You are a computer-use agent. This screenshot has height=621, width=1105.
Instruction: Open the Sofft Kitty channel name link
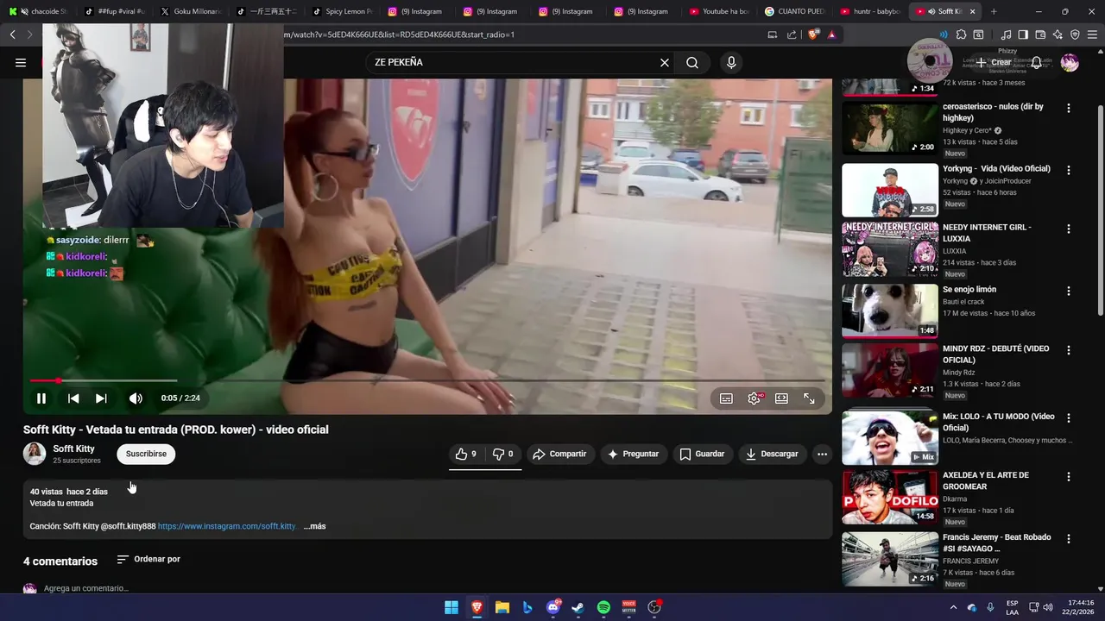click(73, 448)
